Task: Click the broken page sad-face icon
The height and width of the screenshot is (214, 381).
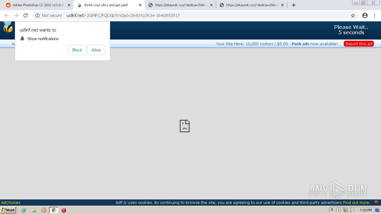Action: click(185, 126)
